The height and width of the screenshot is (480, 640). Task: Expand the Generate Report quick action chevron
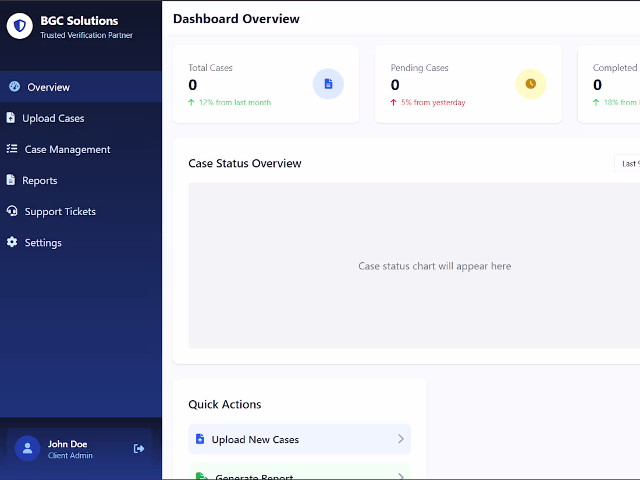coord(400,475)
